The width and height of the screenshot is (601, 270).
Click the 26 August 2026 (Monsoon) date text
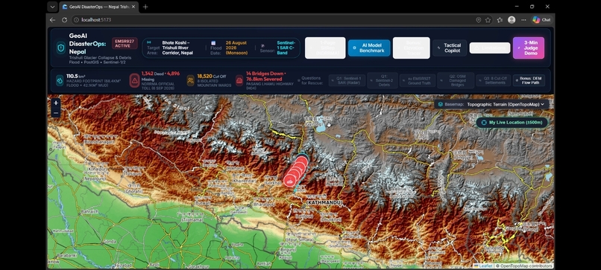click(236, 48)
